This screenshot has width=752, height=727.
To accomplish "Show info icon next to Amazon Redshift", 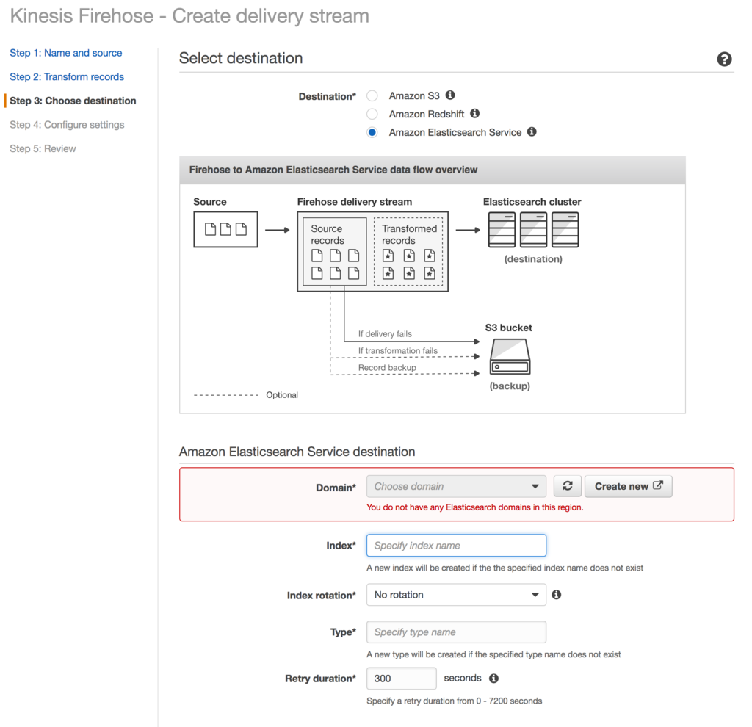I will 475,113.
